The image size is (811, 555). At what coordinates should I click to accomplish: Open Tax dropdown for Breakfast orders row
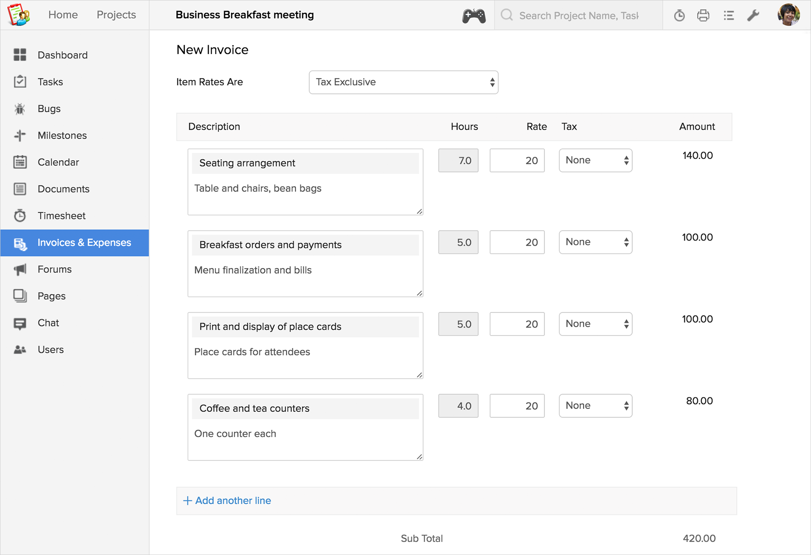click(x=595, y=242)
